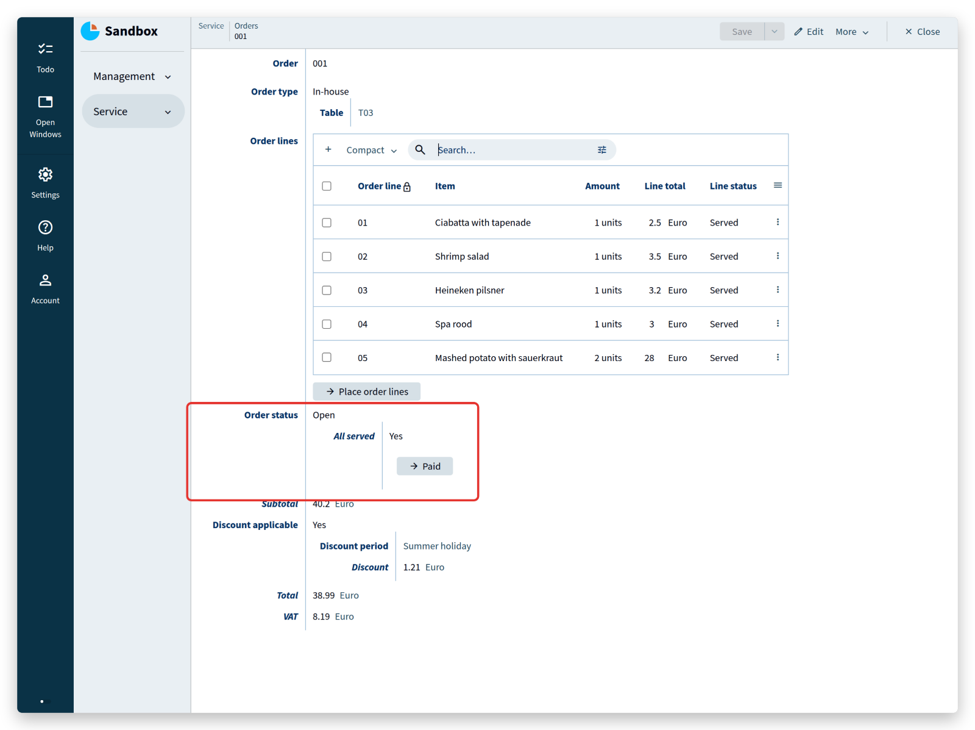Expand the Management menu

coord(133,76)
